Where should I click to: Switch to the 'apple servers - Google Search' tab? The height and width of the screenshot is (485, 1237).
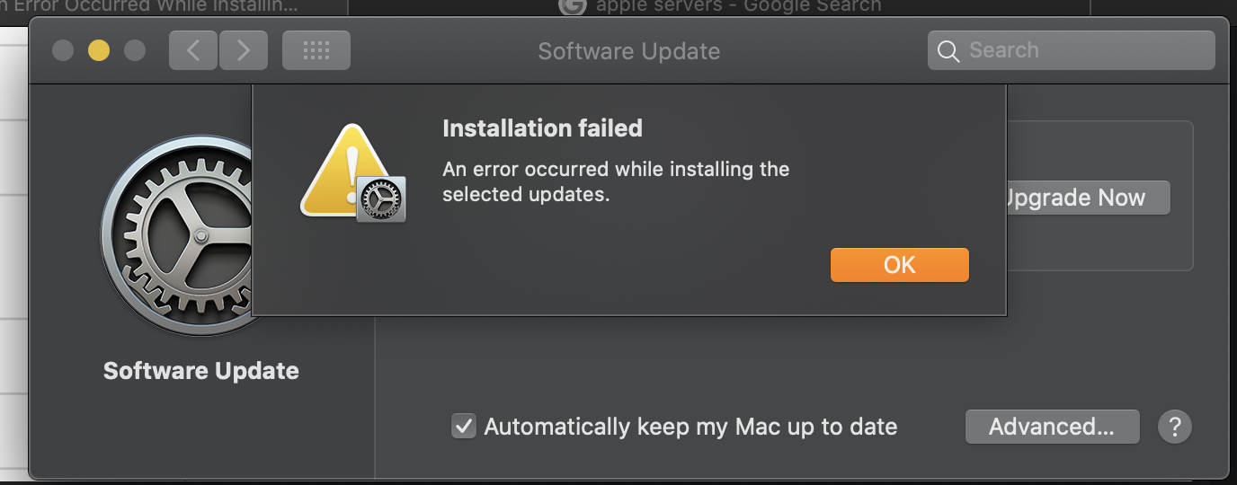[x=737, y=6]
